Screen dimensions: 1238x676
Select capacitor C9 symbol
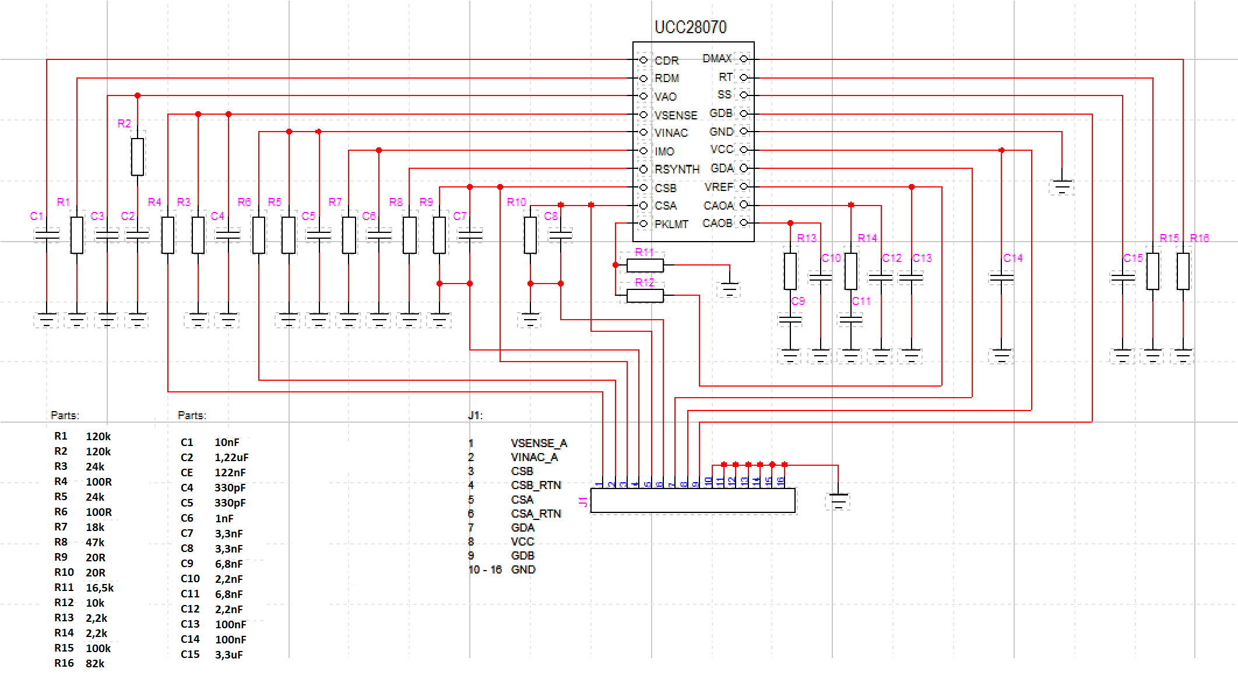pyautogui.click(x=790, y=320)
